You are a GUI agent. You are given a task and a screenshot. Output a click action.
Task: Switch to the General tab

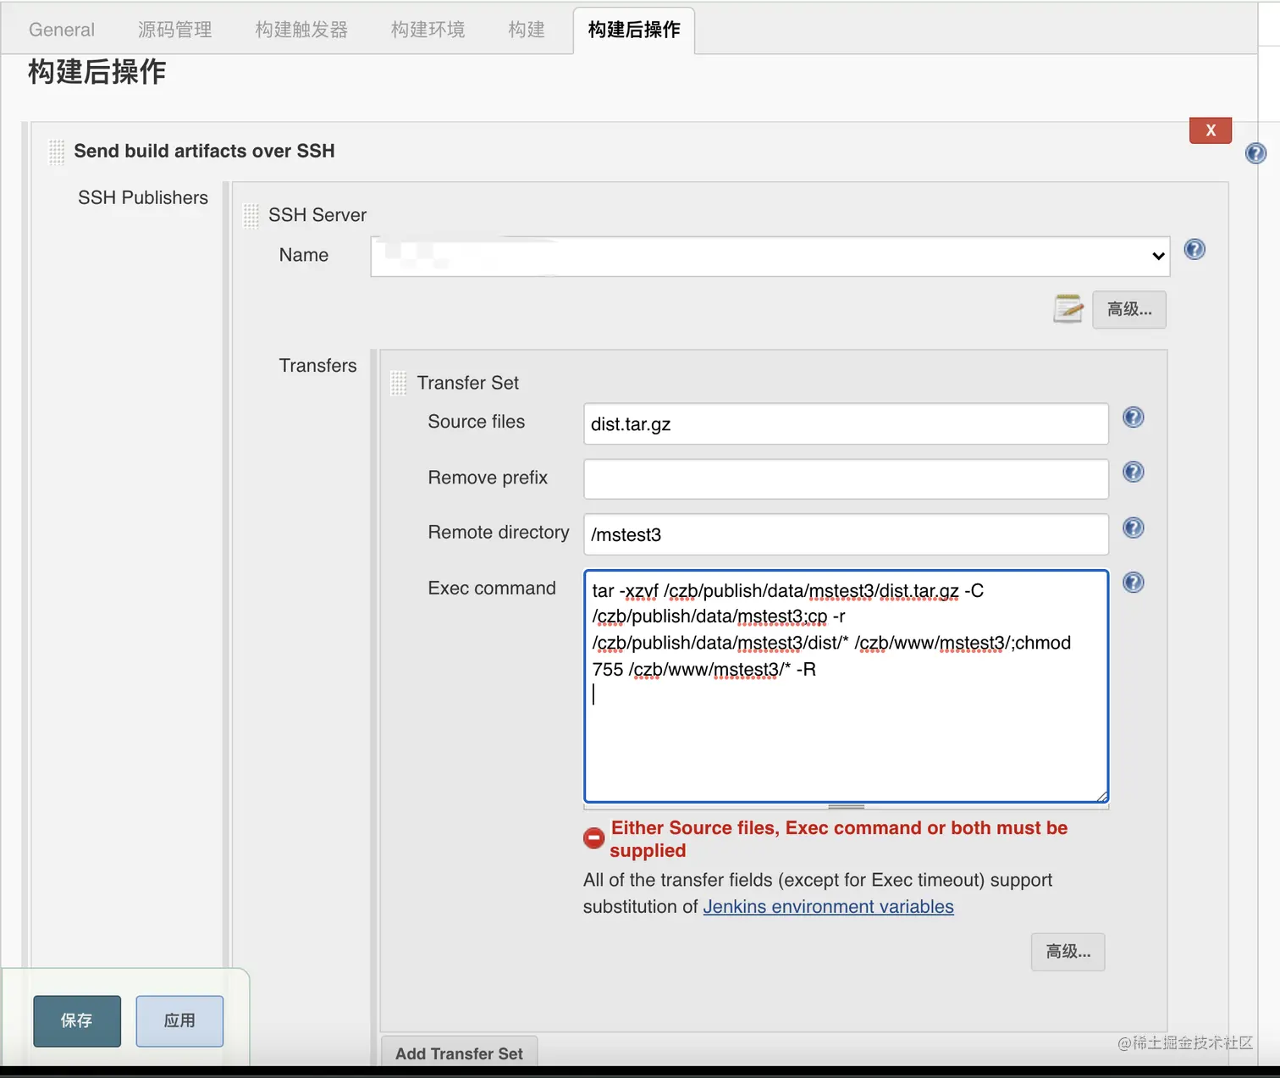click(x=62, y=30)
